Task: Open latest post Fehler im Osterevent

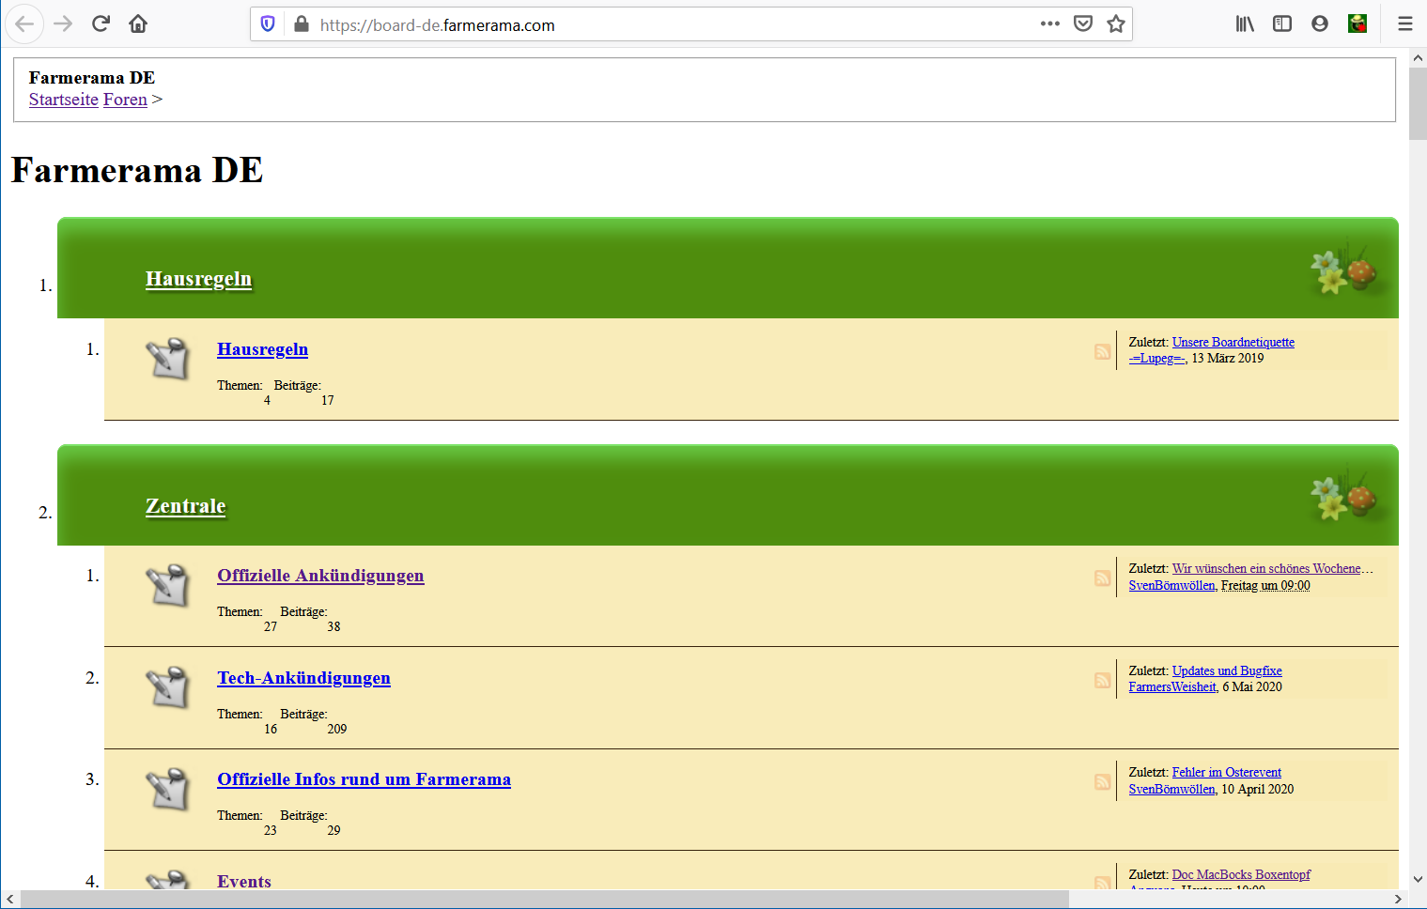Action: point(1227,772)
